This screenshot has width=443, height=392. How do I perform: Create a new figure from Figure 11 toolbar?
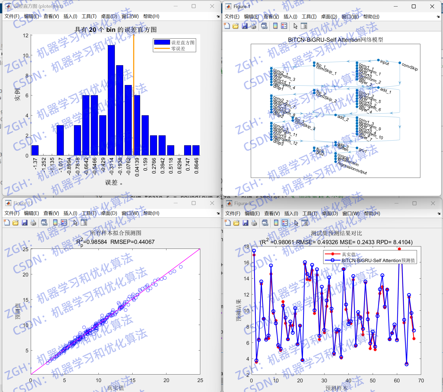7,222
